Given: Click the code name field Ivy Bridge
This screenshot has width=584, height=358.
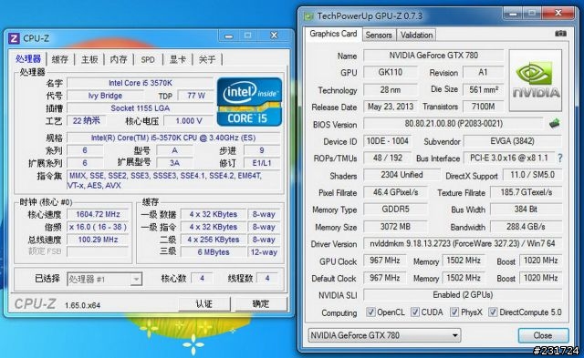Looking at the screenshot, I should [105, 96].
